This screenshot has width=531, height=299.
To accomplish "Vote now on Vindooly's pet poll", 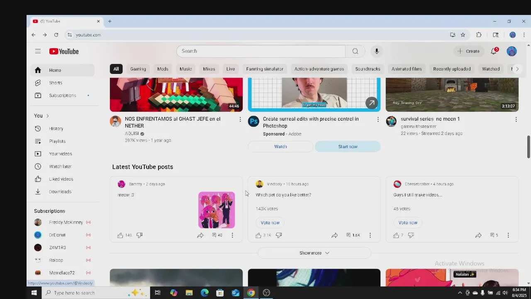I will click(x=270, y=223).
